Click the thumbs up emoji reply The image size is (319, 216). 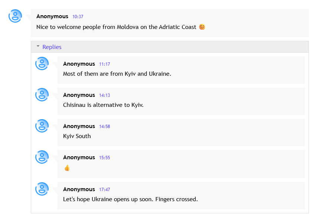pyautogui.click(x=67, y=168)
